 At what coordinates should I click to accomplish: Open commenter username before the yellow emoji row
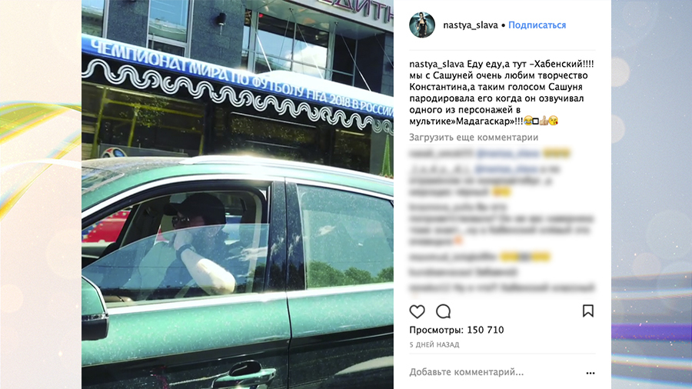click(453, 257)
